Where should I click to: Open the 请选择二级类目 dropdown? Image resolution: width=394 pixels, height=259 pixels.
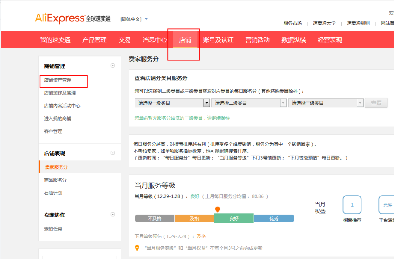249,103
